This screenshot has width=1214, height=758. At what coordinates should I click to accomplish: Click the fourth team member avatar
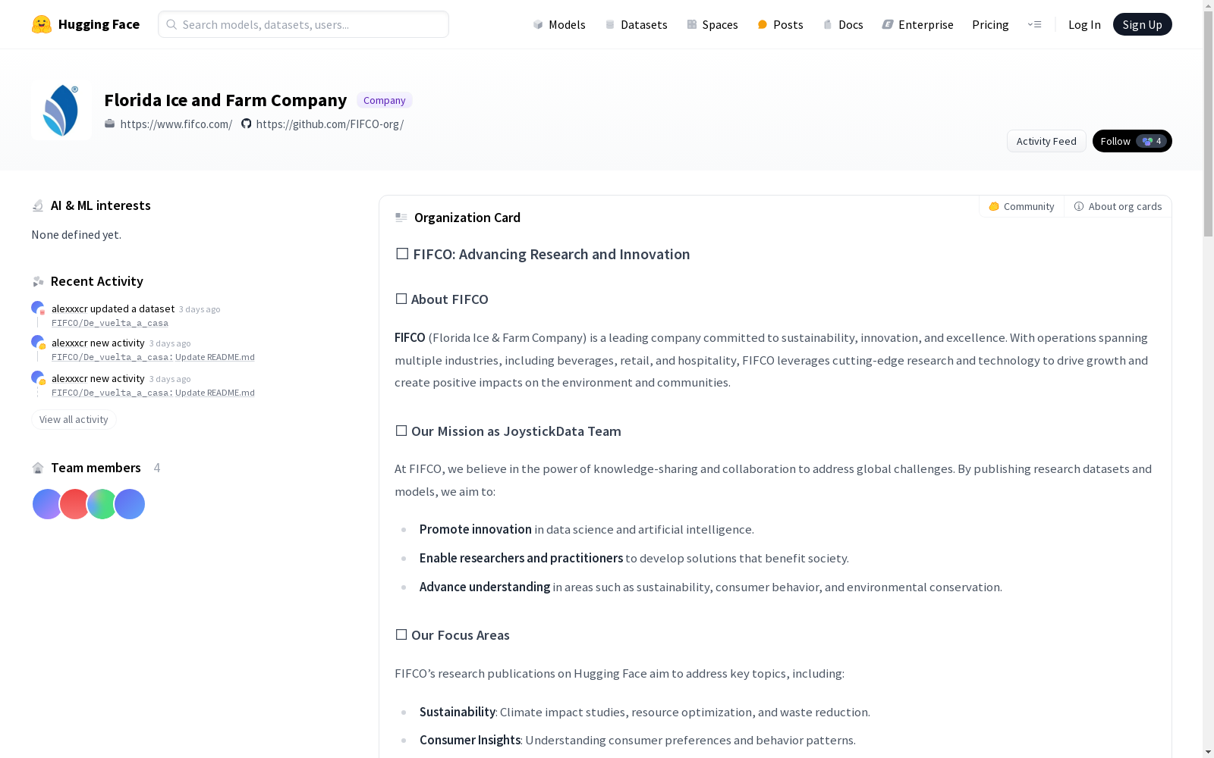(x=130, y=504)
